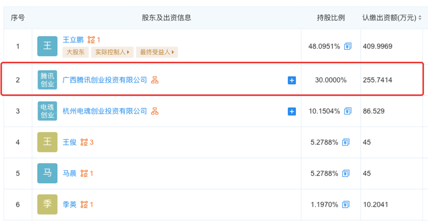Open equity structure icon next to 杭州电魂创业投资有限公司
The width and height of the screenshot is (428, 224).
[155, 111]
